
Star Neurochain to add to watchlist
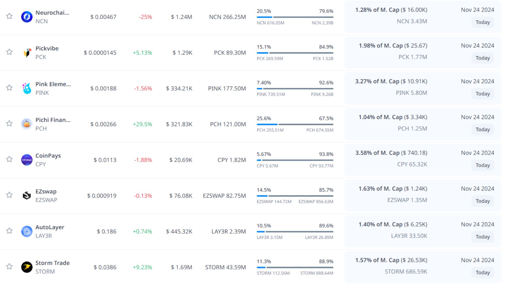pyautogui.click(x=9, y=16)
